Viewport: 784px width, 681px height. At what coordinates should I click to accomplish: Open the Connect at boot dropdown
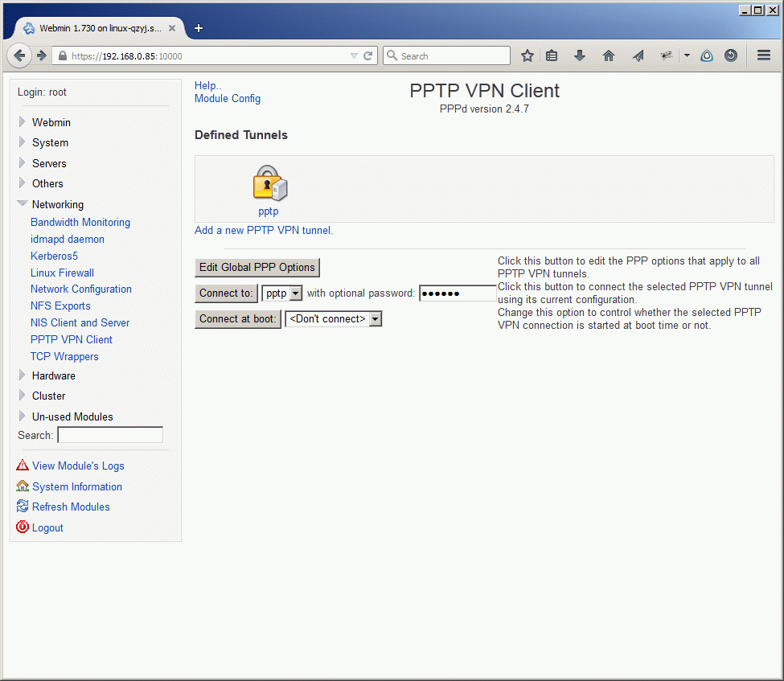(x=334, y=318)
